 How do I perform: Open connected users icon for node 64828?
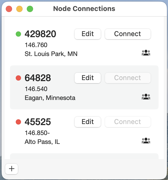(146, 97)
